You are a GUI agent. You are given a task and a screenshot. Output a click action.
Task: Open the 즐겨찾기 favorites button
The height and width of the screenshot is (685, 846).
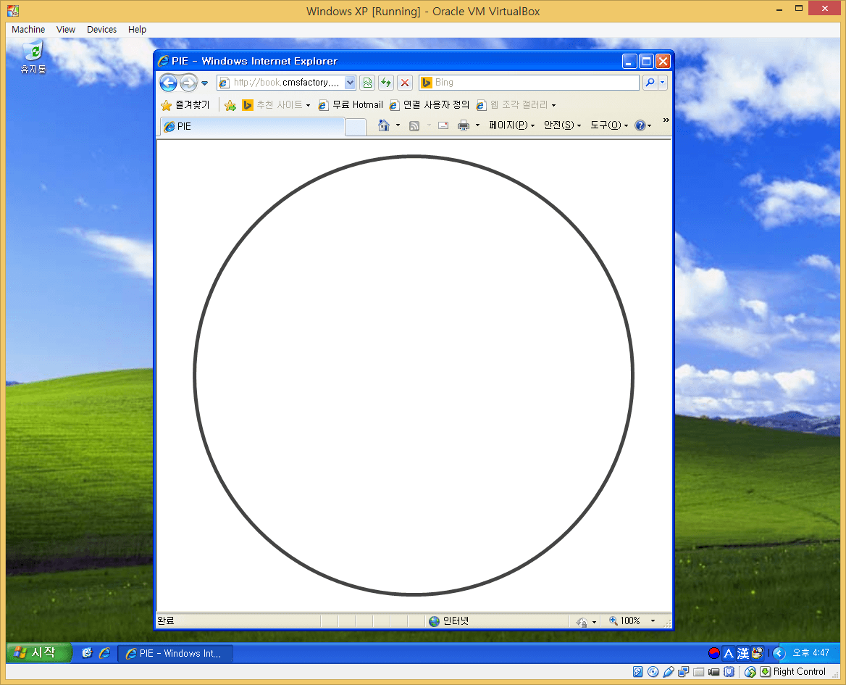tap(185, 104)
